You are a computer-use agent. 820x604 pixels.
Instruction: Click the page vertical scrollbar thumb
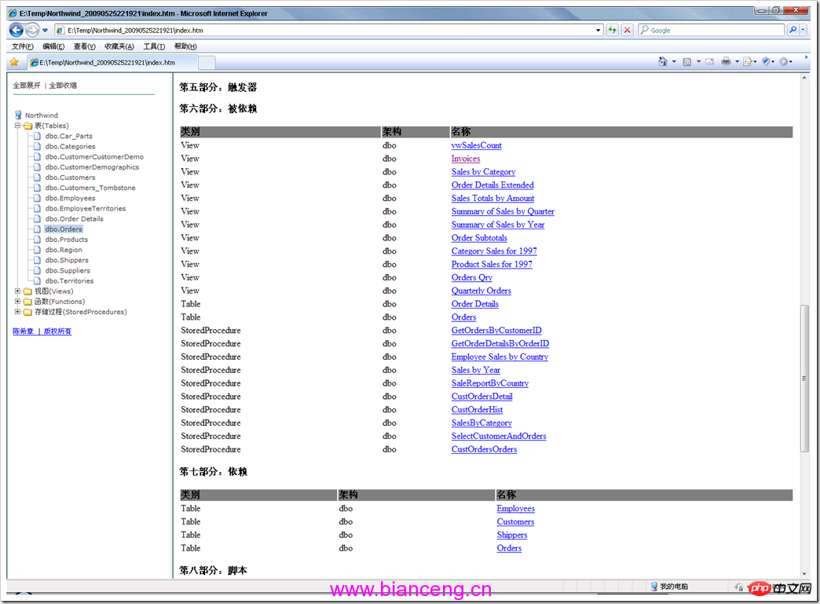pyautogui.click(x=804, y=378)
